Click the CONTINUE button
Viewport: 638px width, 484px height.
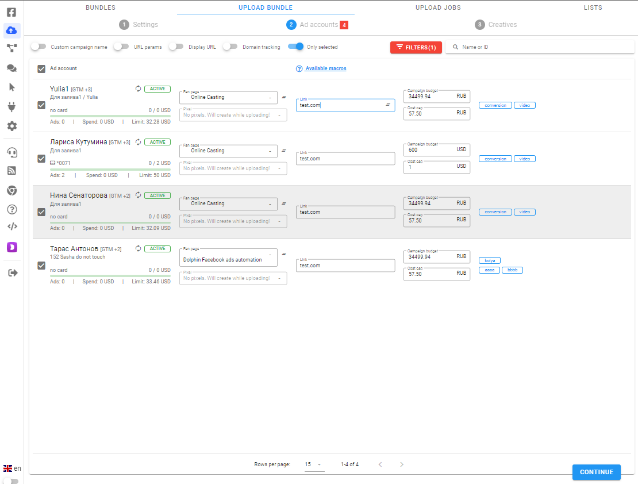[597, 472]
